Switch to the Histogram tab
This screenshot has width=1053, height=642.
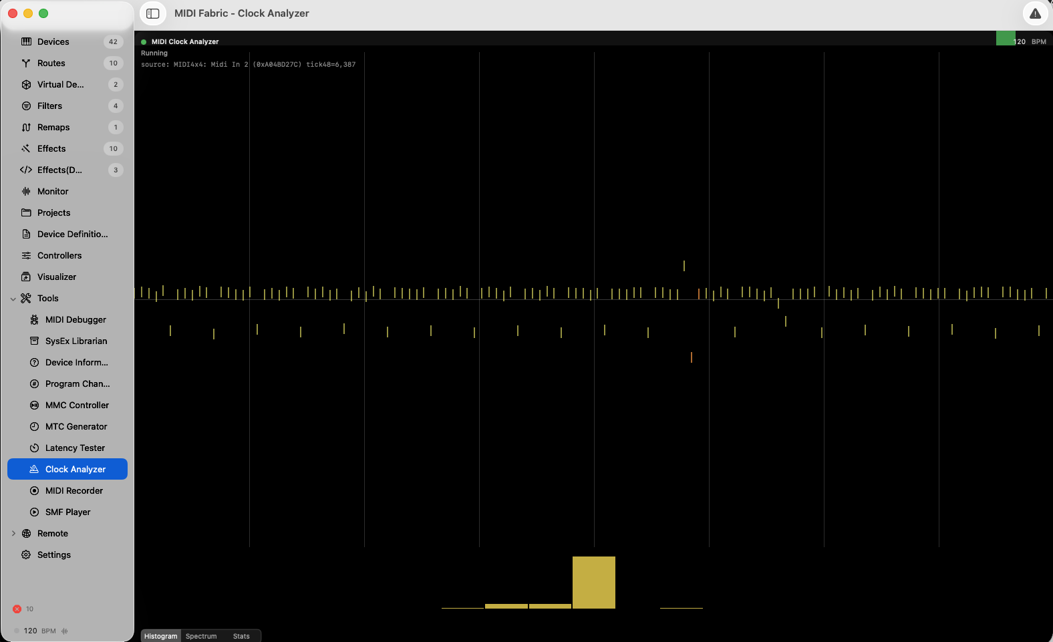click(x=161, y=636)
